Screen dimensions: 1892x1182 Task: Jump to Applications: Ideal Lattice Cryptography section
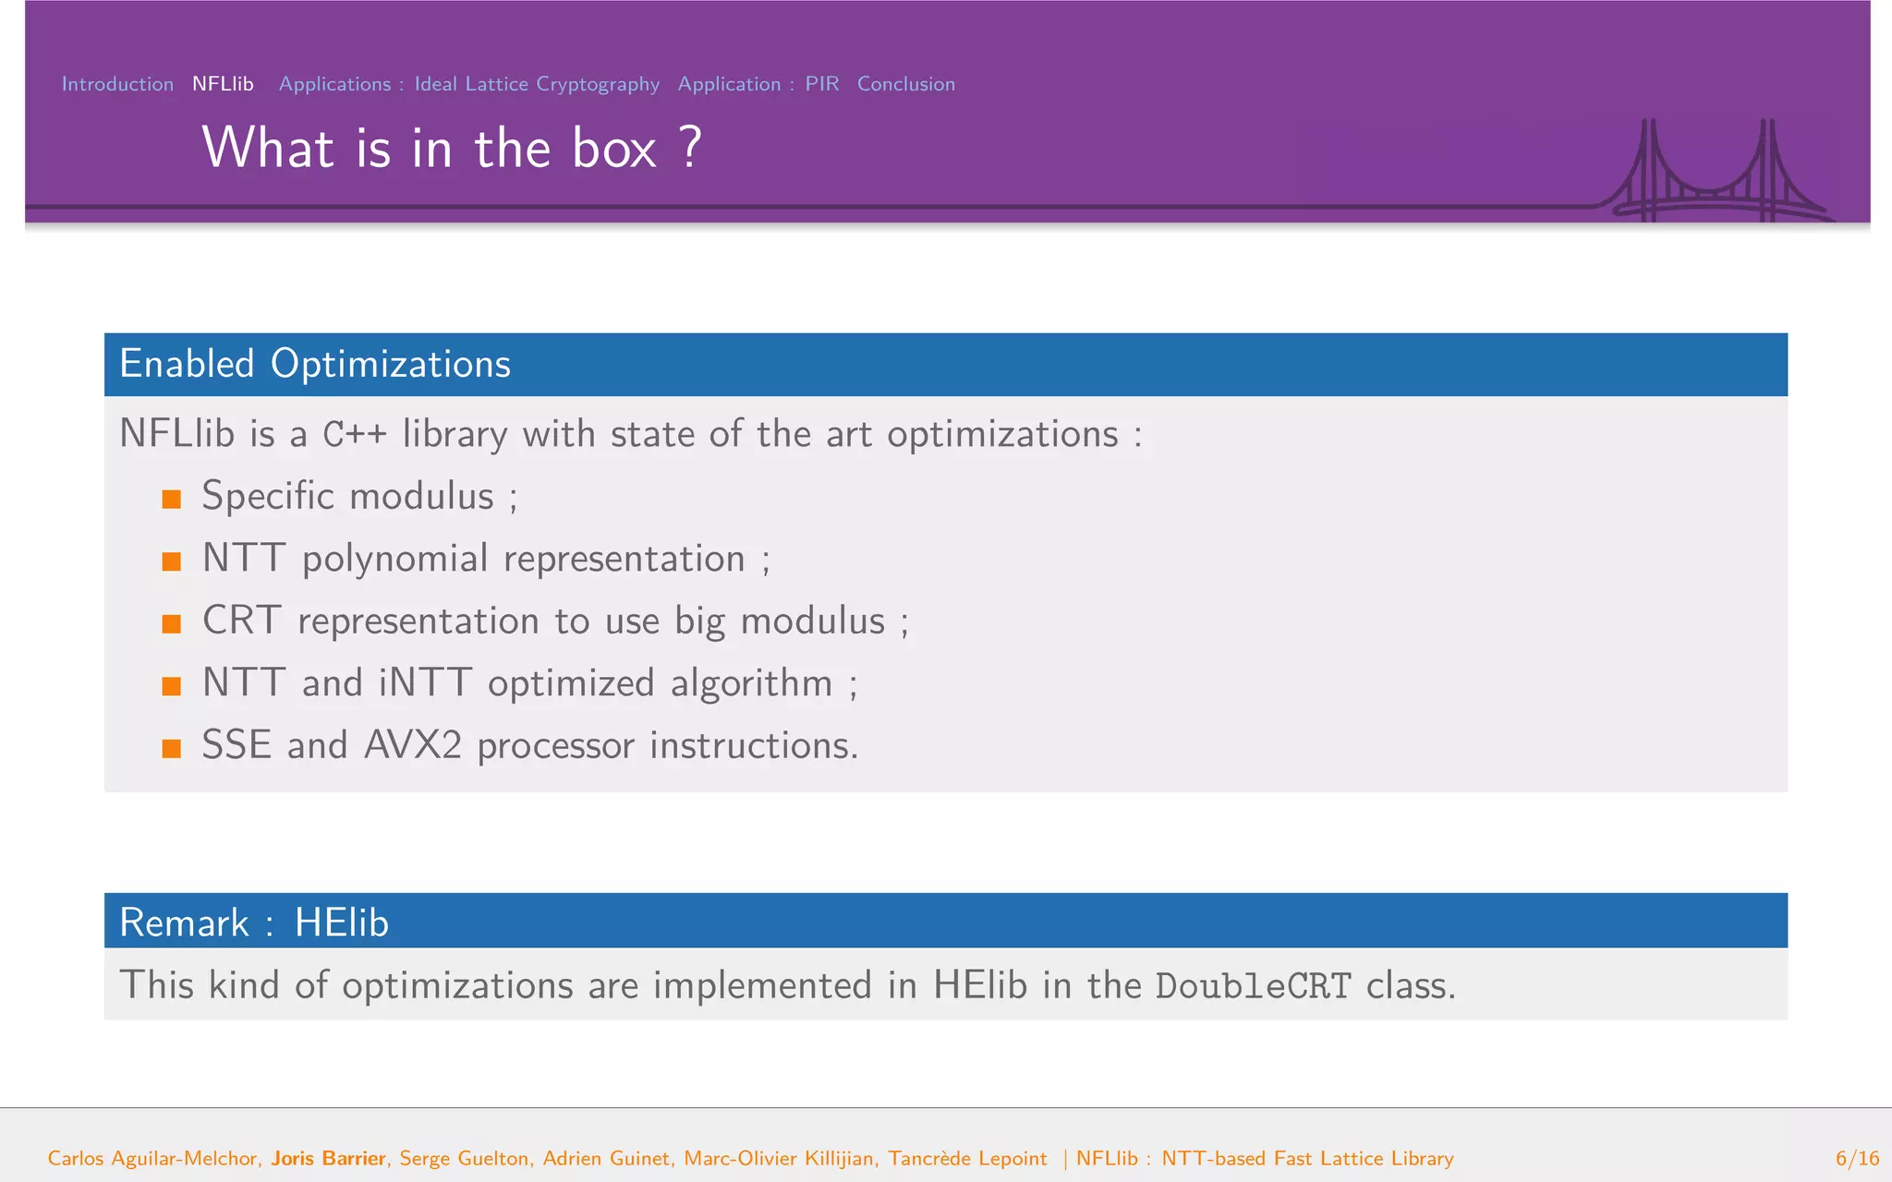click(x=469, y=84)
